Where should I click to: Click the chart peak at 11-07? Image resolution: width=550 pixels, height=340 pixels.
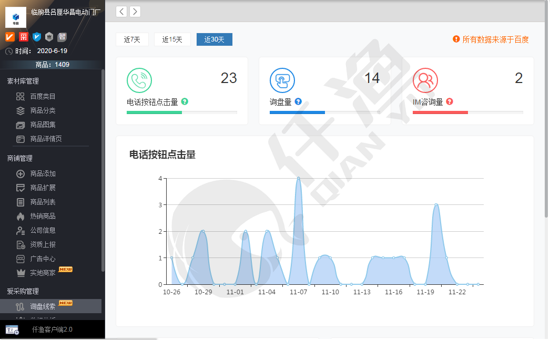(298, 178)
